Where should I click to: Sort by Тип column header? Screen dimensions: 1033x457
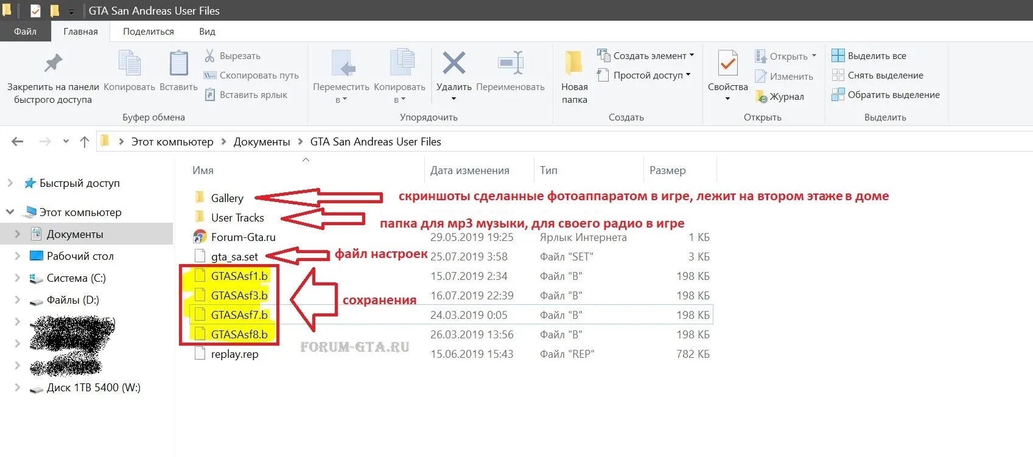tap(548, 170)
